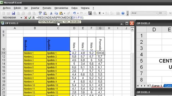Screen dimensions: 172x96
Task: Click the Nombre 5 cell
Action: [35, 67]
